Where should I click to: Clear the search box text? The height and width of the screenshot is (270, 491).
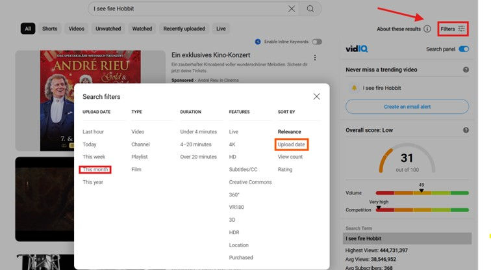coord(292,8)
